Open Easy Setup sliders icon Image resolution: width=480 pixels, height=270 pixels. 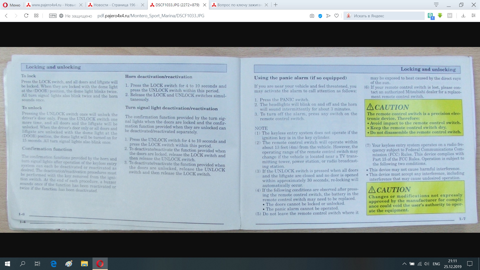click(473, 16)
